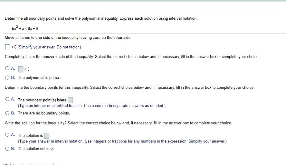Screen dimensions: 286x165
Task: Click the 'Write the solution for the inequality?' prompt
Action: (x=118, y=123)
